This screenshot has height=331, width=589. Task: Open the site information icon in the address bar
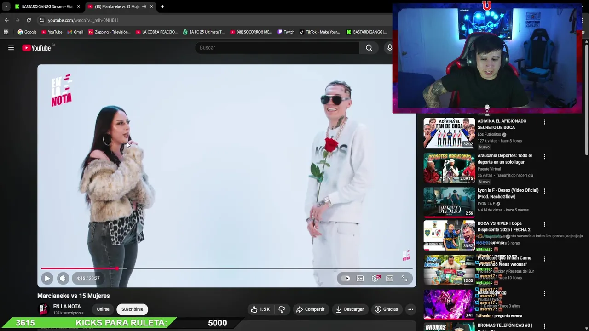(x=42, y=20)
